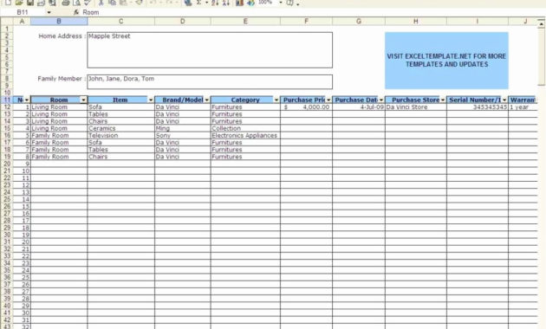Click the Electronics Appliances cell
This screenshot has width=546, height=329.
point(245,135)
